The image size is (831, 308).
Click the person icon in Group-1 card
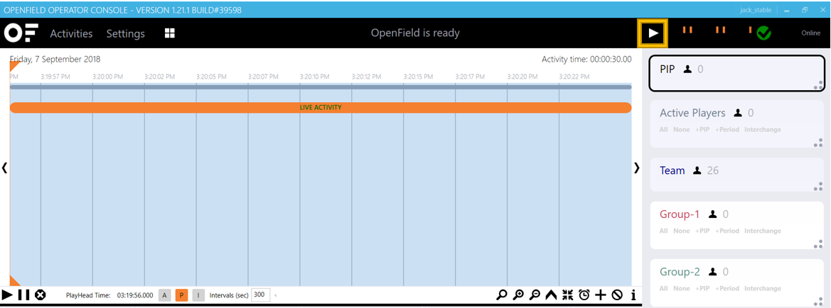pos(713,214)
